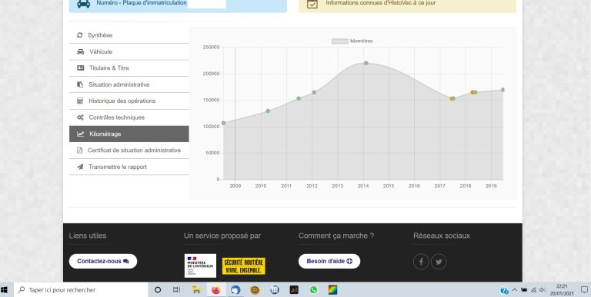The width and height of the screenshot is (591, 297).
Task: Select the peak data point in 2014
Action: tap(366, 63)
